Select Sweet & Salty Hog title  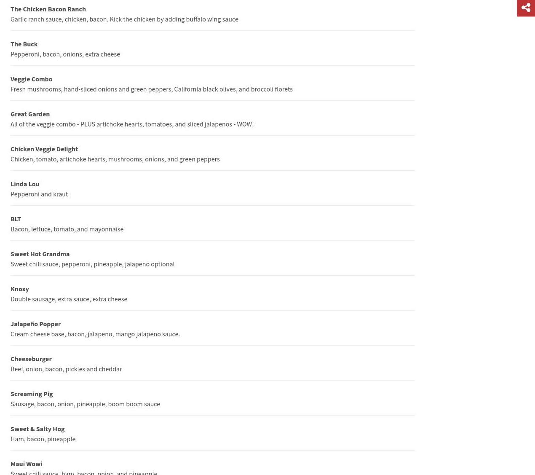(x=37, y=429)
